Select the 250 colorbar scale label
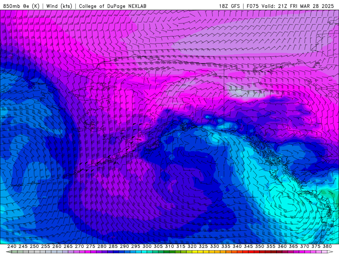339x254 pixels. click(34, 246)
